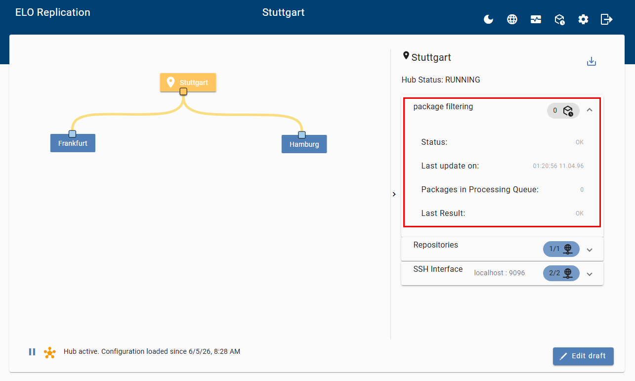Log out using the exit icon
The height and width of the screenshot is (381, 635).
click(x=607, y=19)
